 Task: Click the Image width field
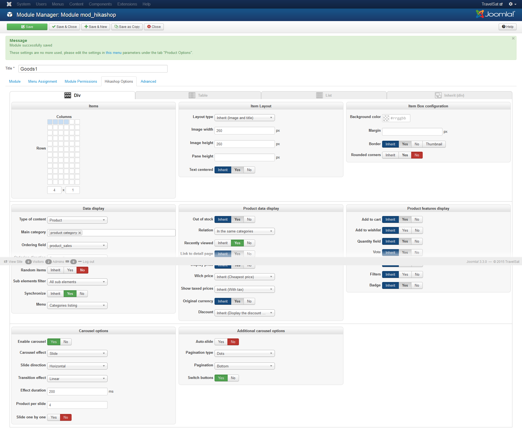click(245, 131)
